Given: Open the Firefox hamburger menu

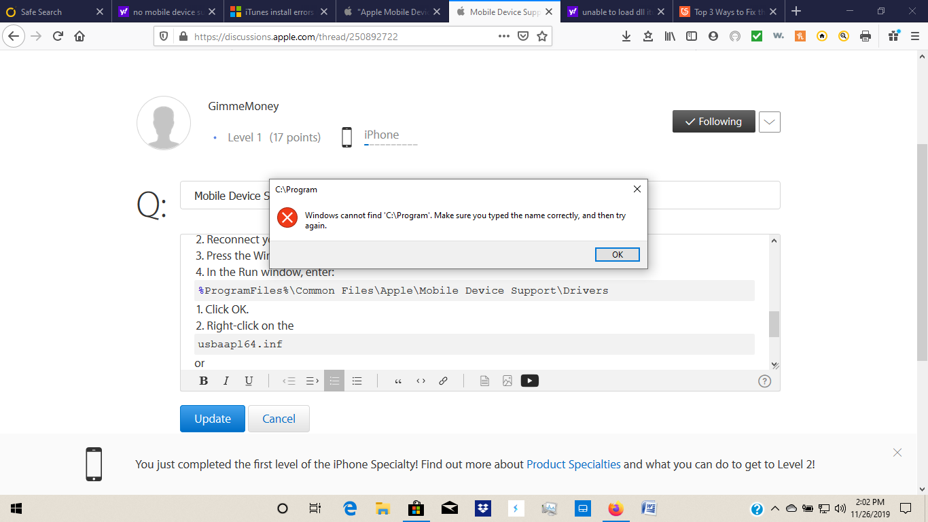Looking at the screenshot, I should [915, 36].
